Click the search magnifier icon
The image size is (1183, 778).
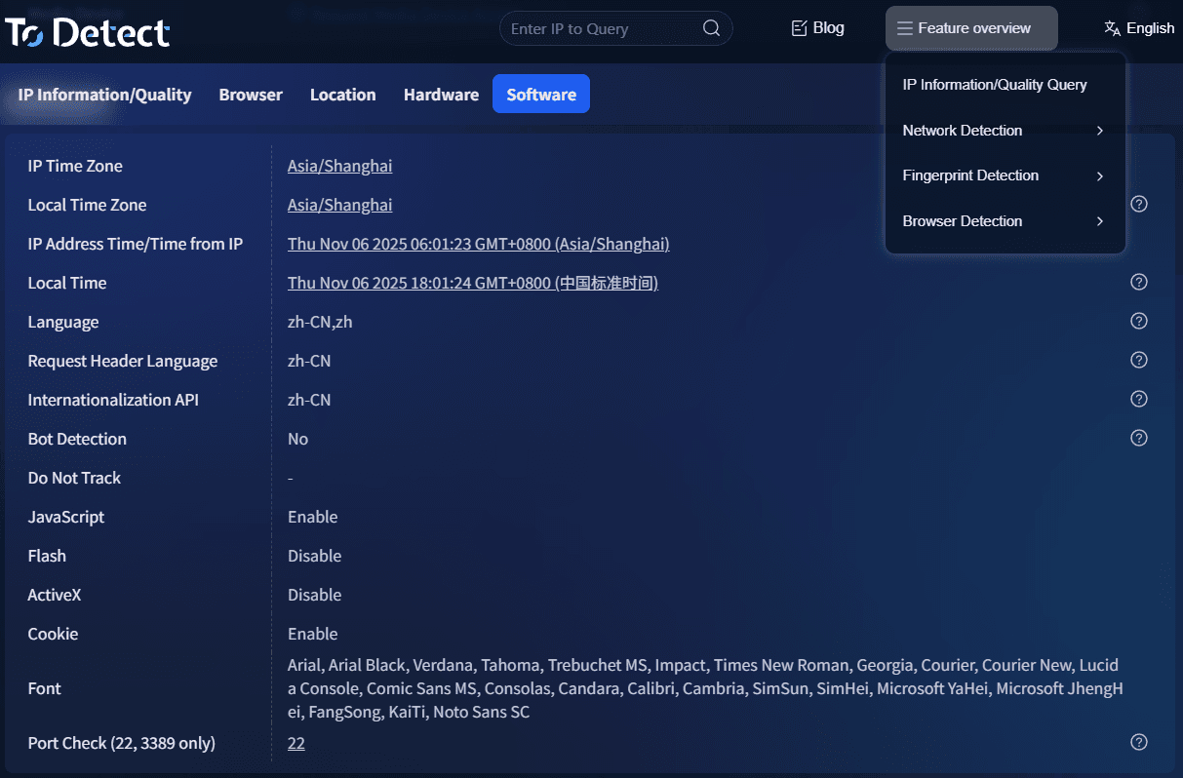coord(711,28)
